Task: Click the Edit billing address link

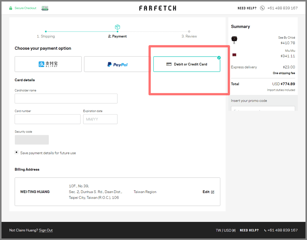Action: [x=206, y=192]
